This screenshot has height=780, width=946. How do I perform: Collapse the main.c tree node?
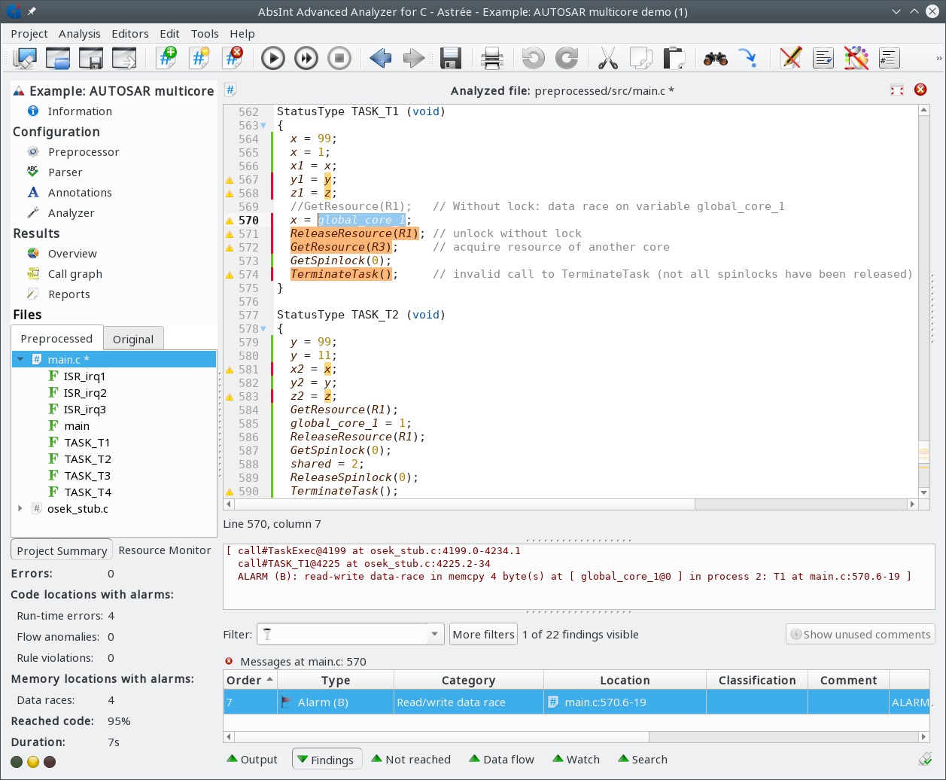click(20, 360)
